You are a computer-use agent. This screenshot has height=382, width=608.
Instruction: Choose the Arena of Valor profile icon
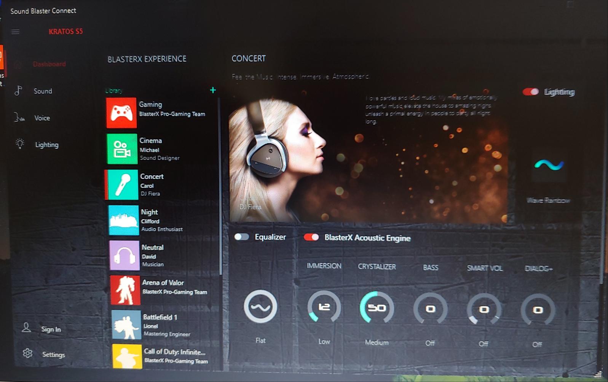pyautogui.click(x=125, y=290)
